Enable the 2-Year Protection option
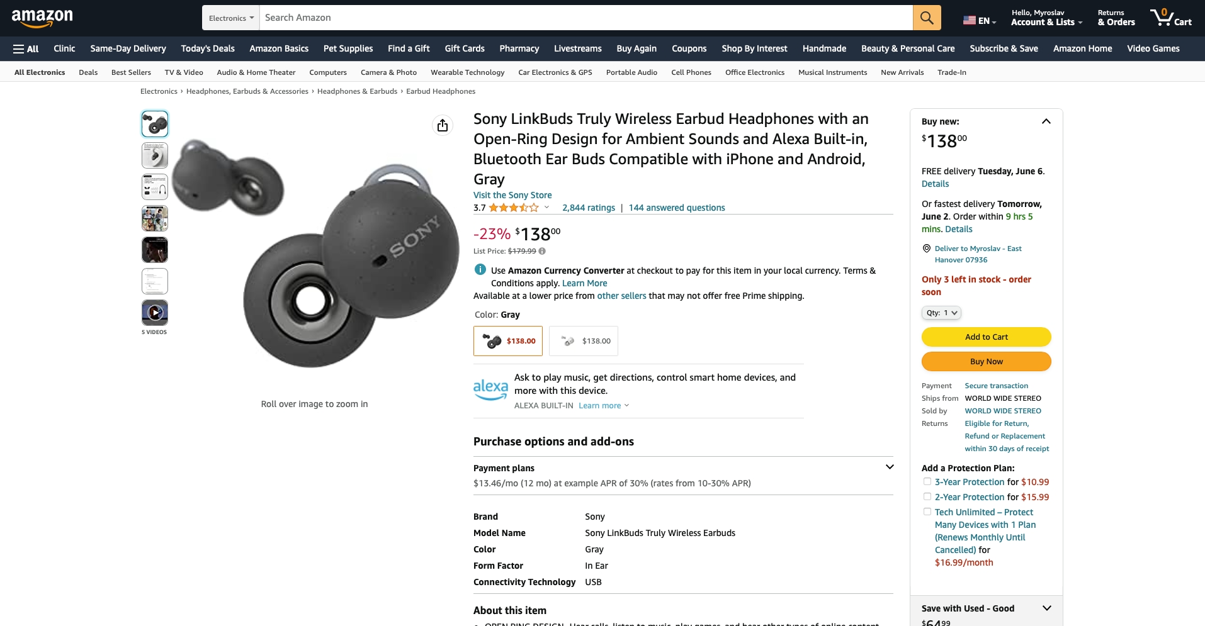The image size is (1205, 626). point(927,497)
